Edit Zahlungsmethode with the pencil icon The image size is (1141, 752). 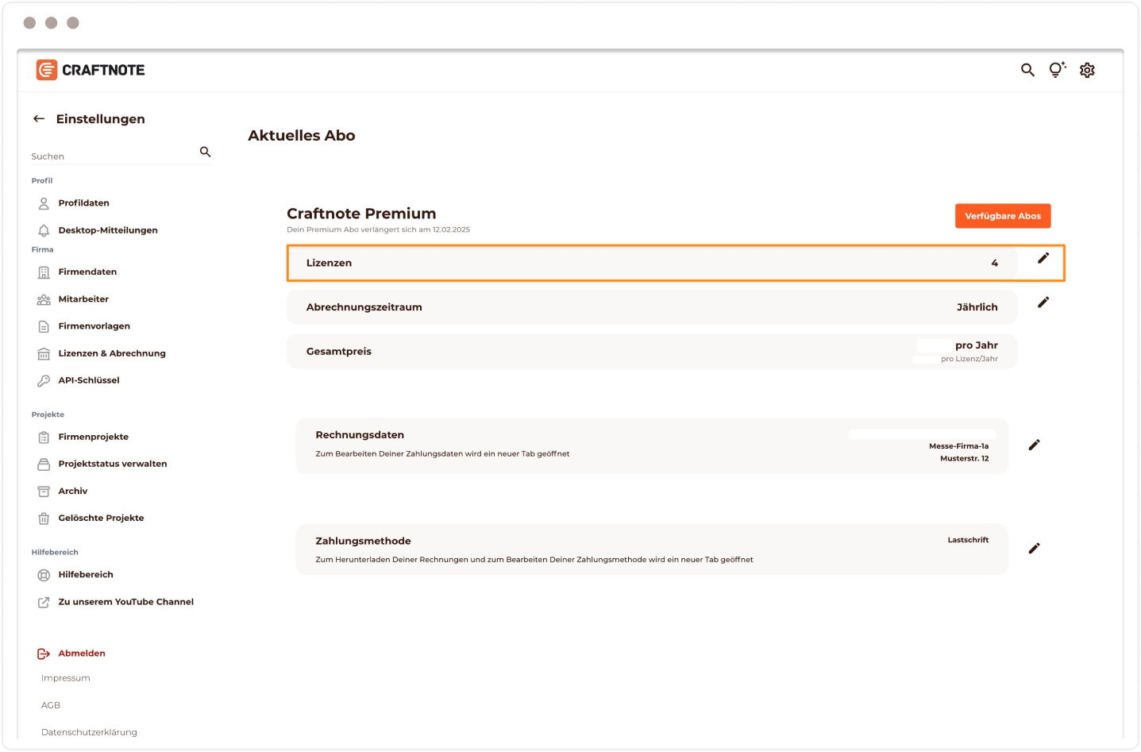(1034, 549)
